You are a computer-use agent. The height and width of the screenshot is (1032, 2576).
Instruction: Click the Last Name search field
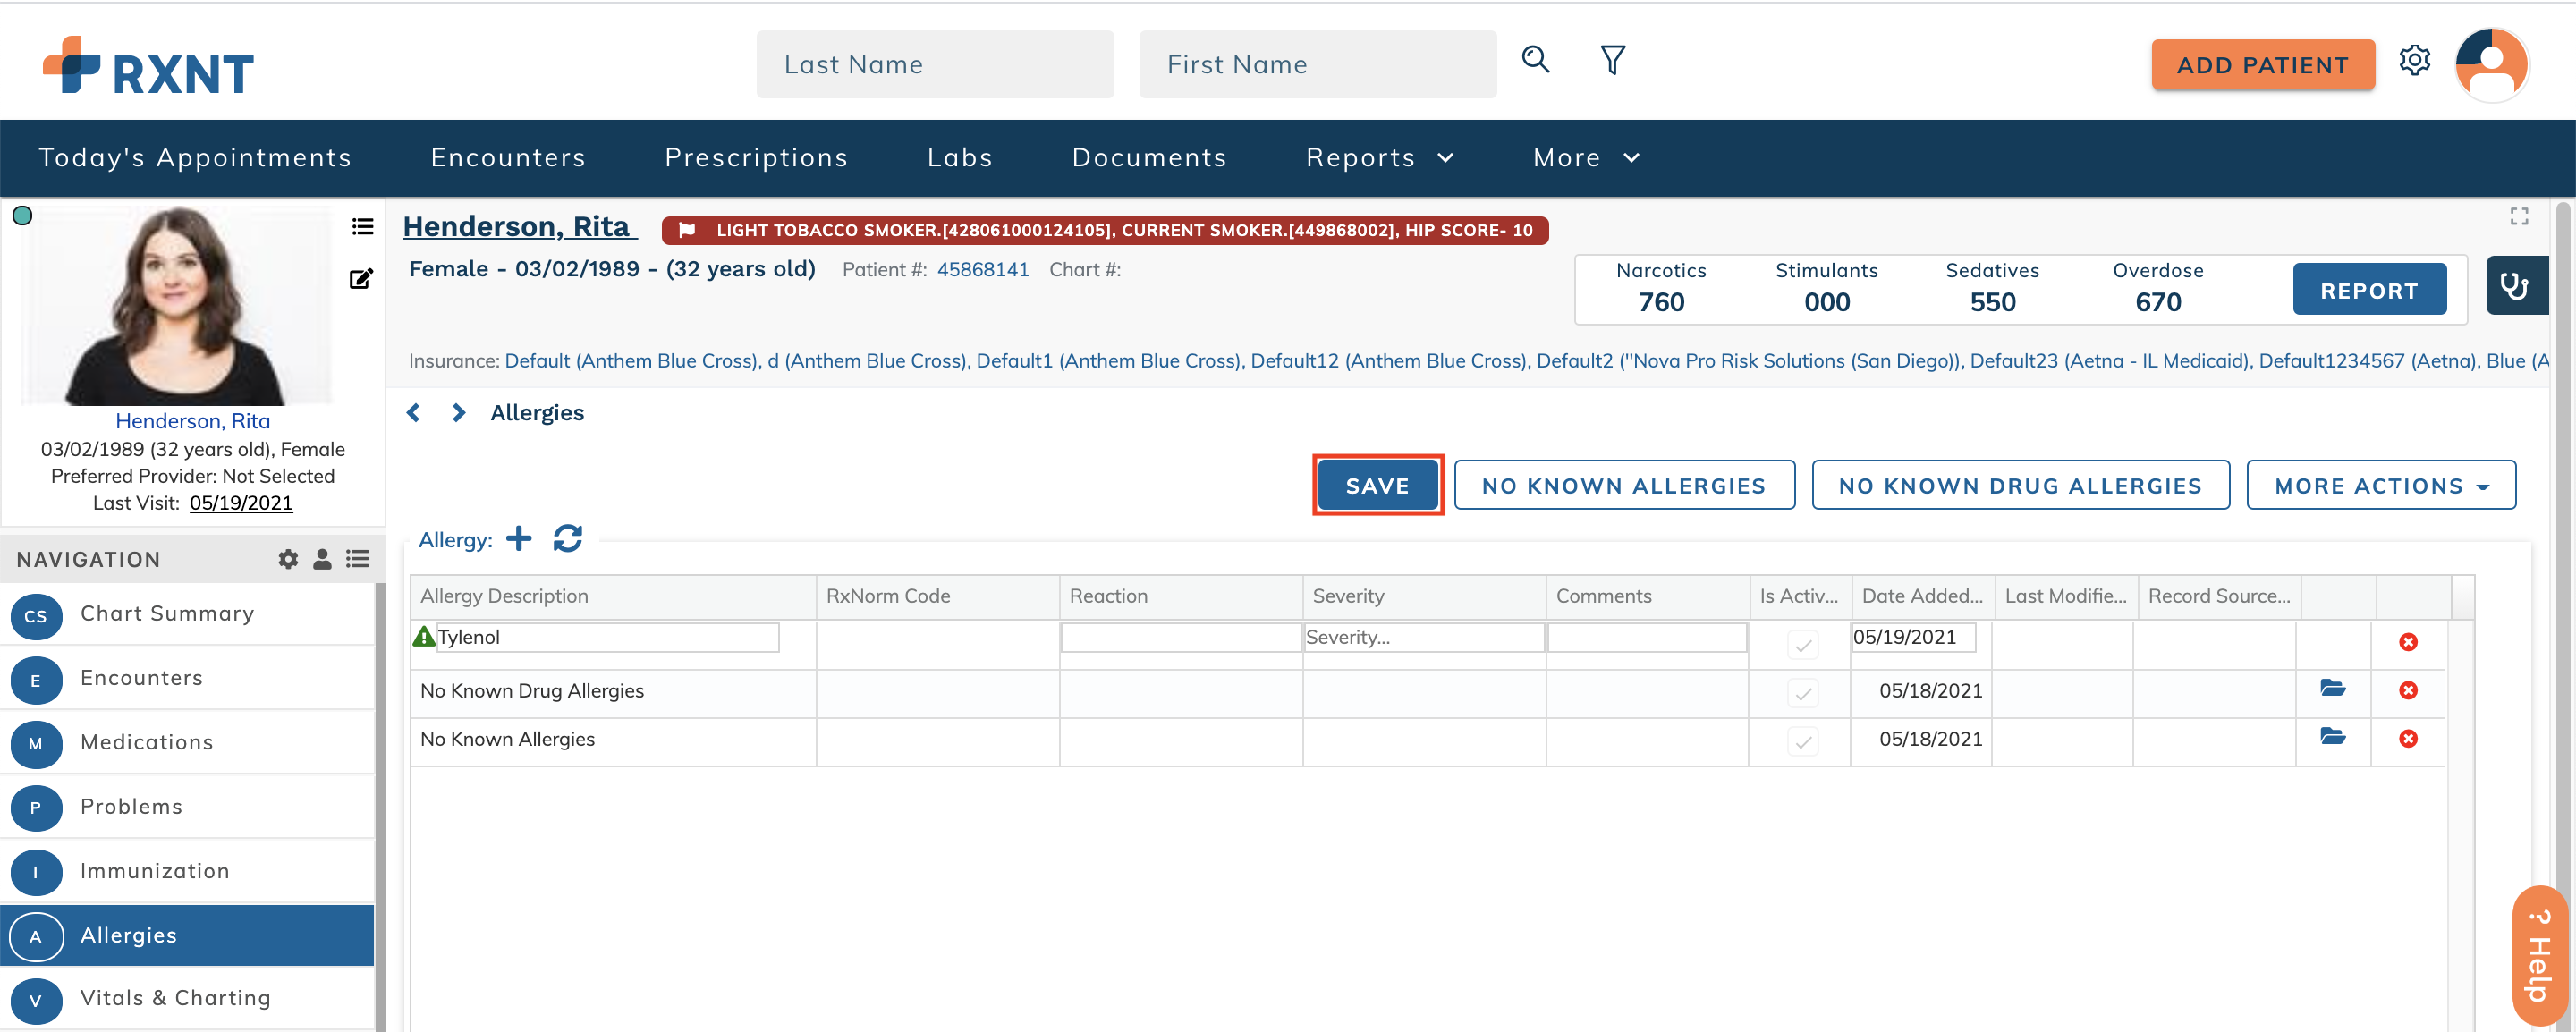coord(935,65)
